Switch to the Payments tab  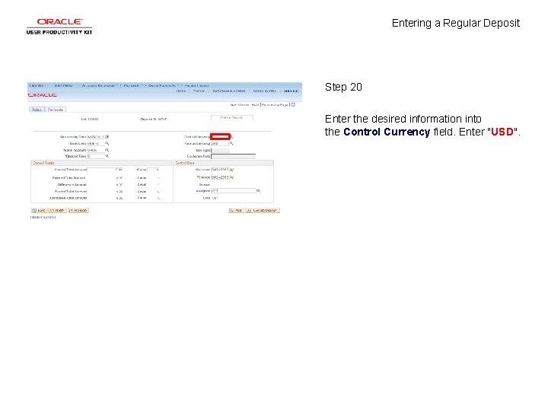(56, 110)
